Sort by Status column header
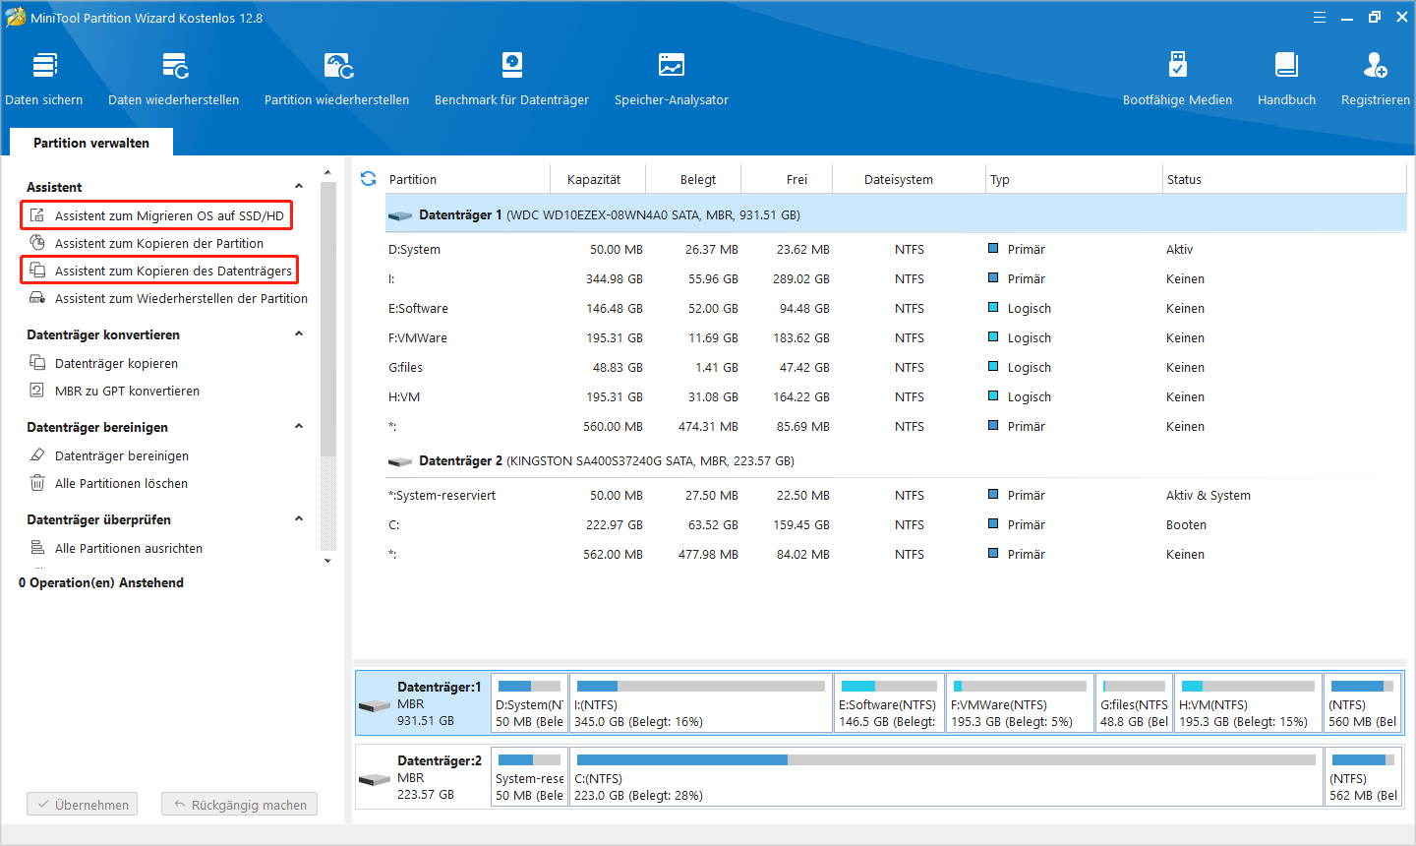 pos(1184,179)
